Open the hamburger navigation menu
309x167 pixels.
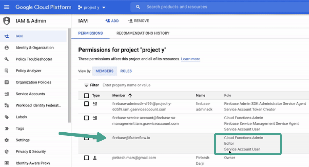pyautogui.click(x=7, y=7)
